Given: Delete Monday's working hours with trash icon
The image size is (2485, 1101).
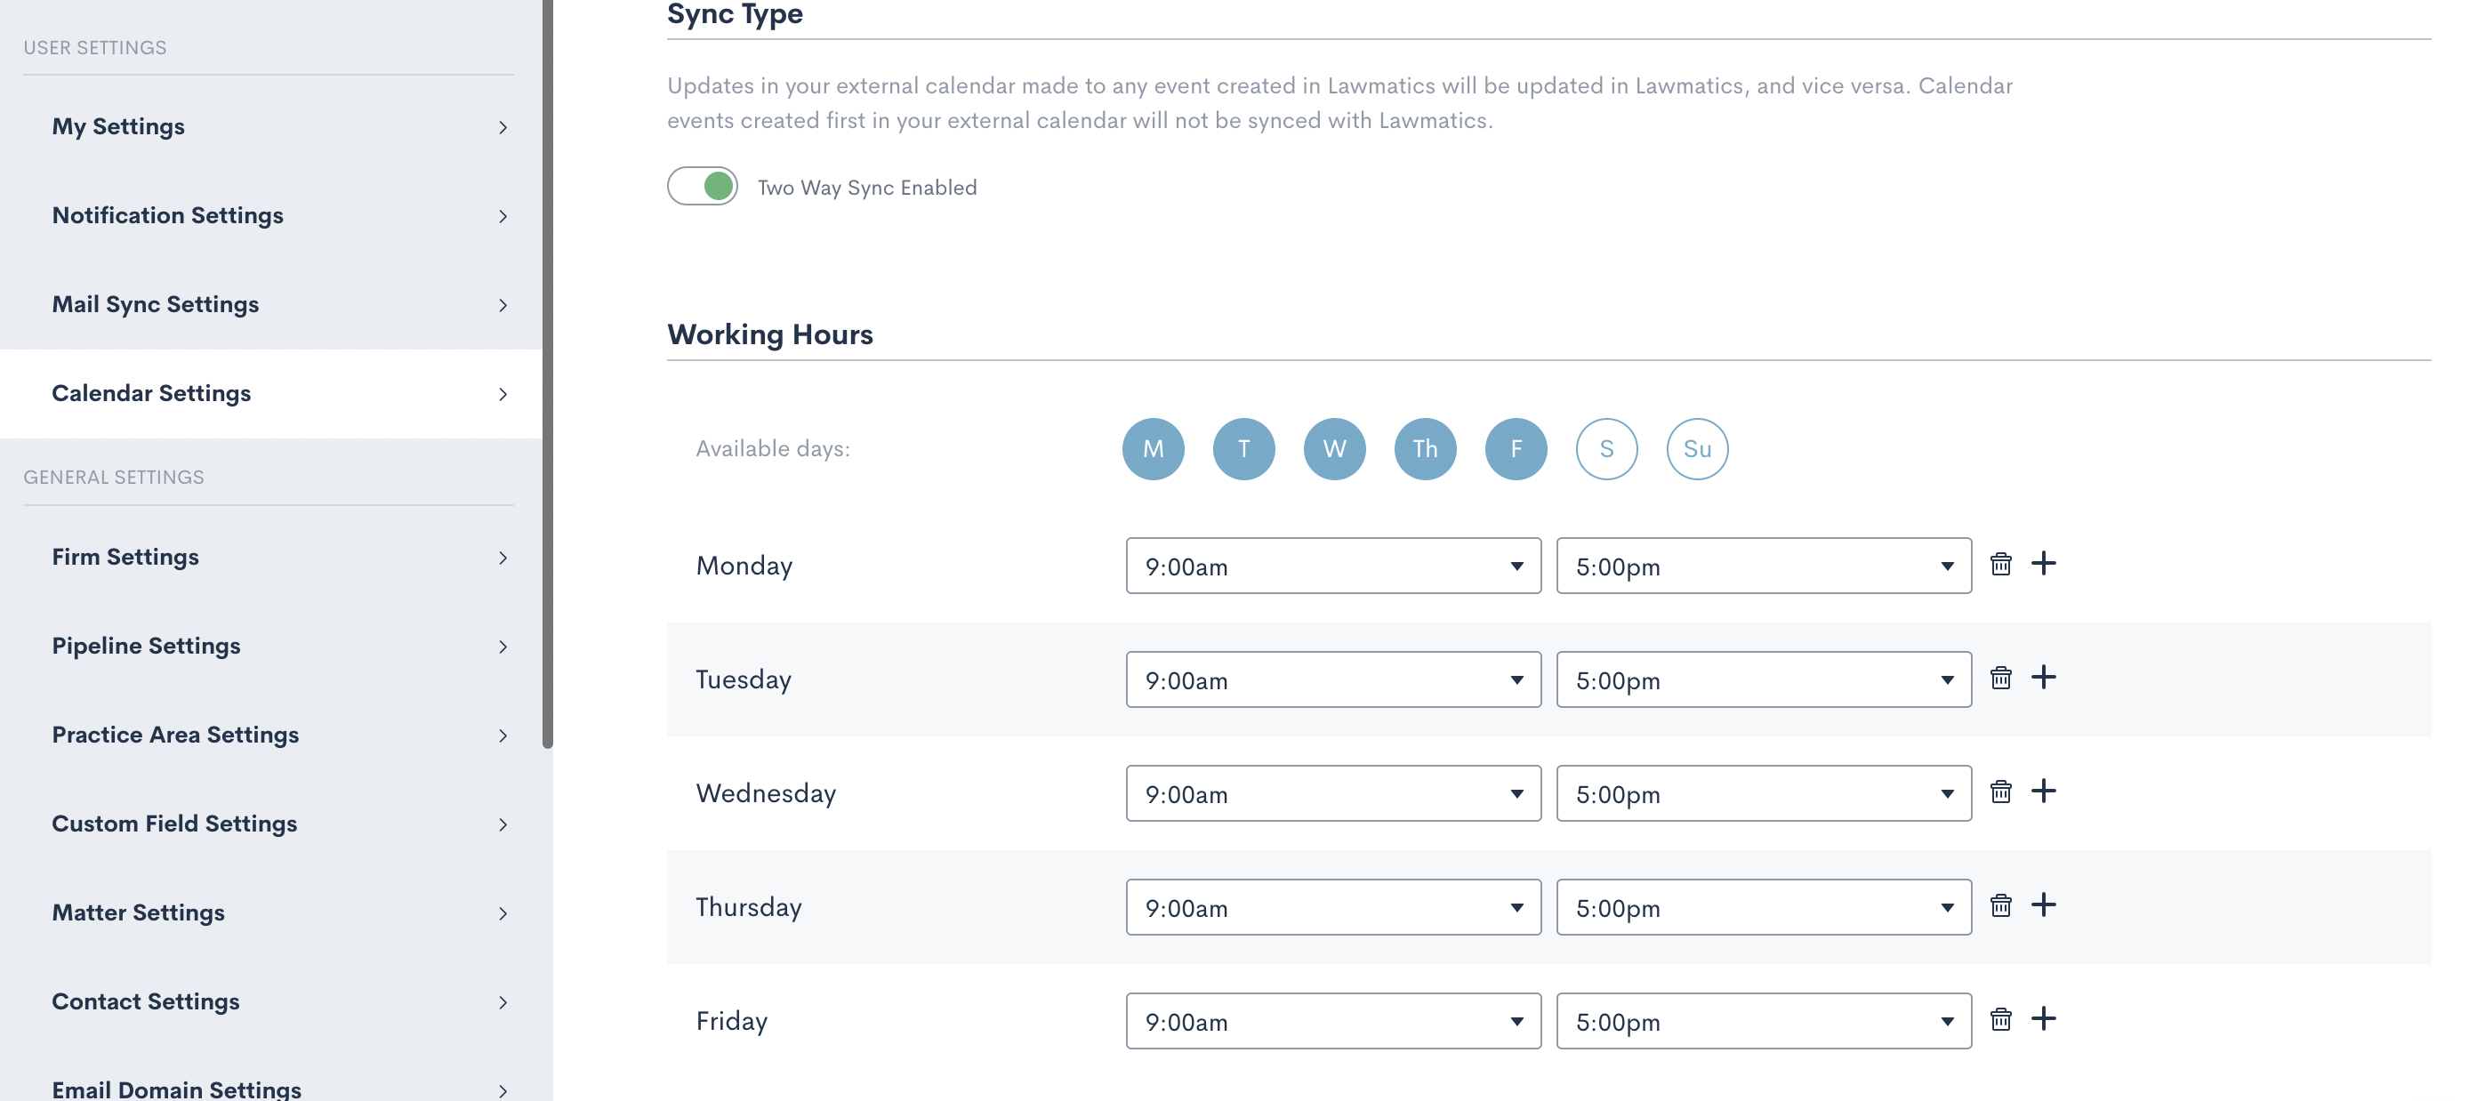Looking at the screenshot, I should point(2001,565).
